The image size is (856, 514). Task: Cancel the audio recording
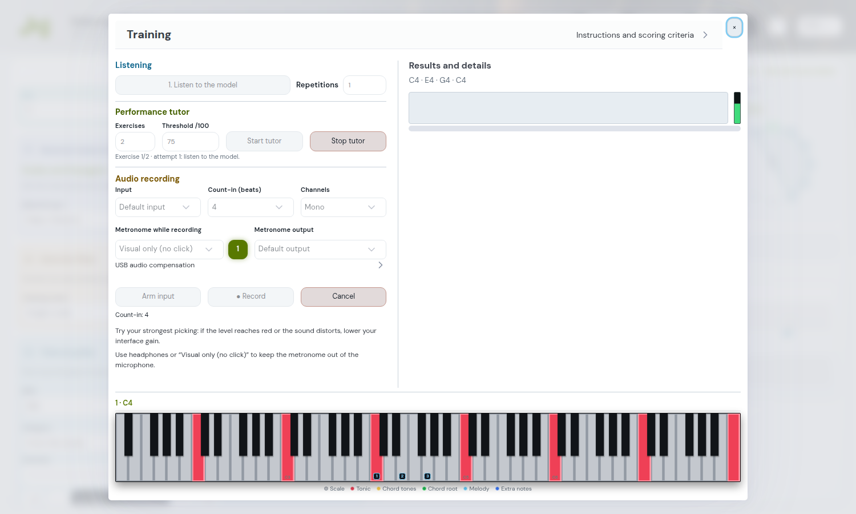coord(344,296)
